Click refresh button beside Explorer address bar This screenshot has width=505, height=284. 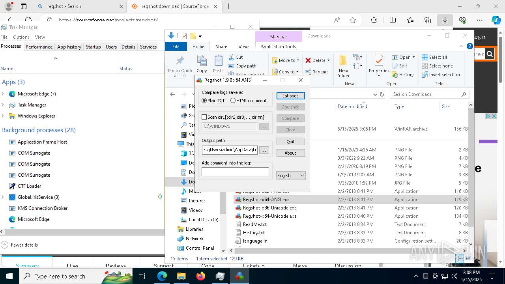(x=382, y=94)
